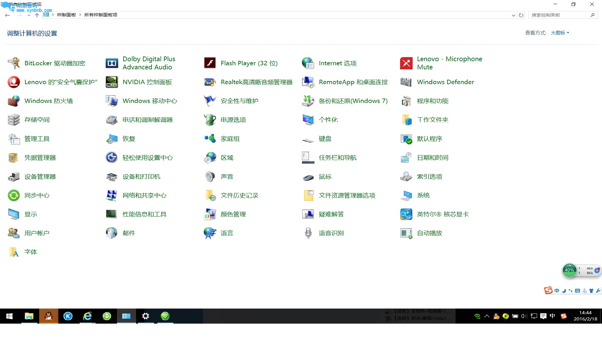This screenshot has height=339, width=602.
Task: Expand chevron after 控制面板 breadcrumb
Action: 80,15
